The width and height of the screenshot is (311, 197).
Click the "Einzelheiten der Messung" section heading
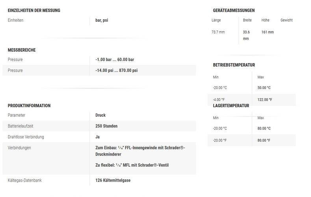pyautogui.click(x=34, y=10)
